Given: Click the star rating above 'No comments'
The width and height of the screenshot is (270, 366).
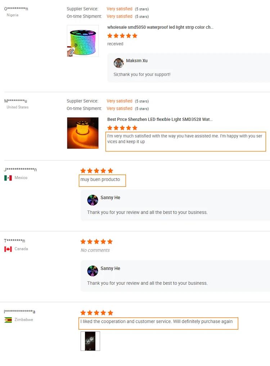Looking at the screenshot, I should (x=96, y=241).
